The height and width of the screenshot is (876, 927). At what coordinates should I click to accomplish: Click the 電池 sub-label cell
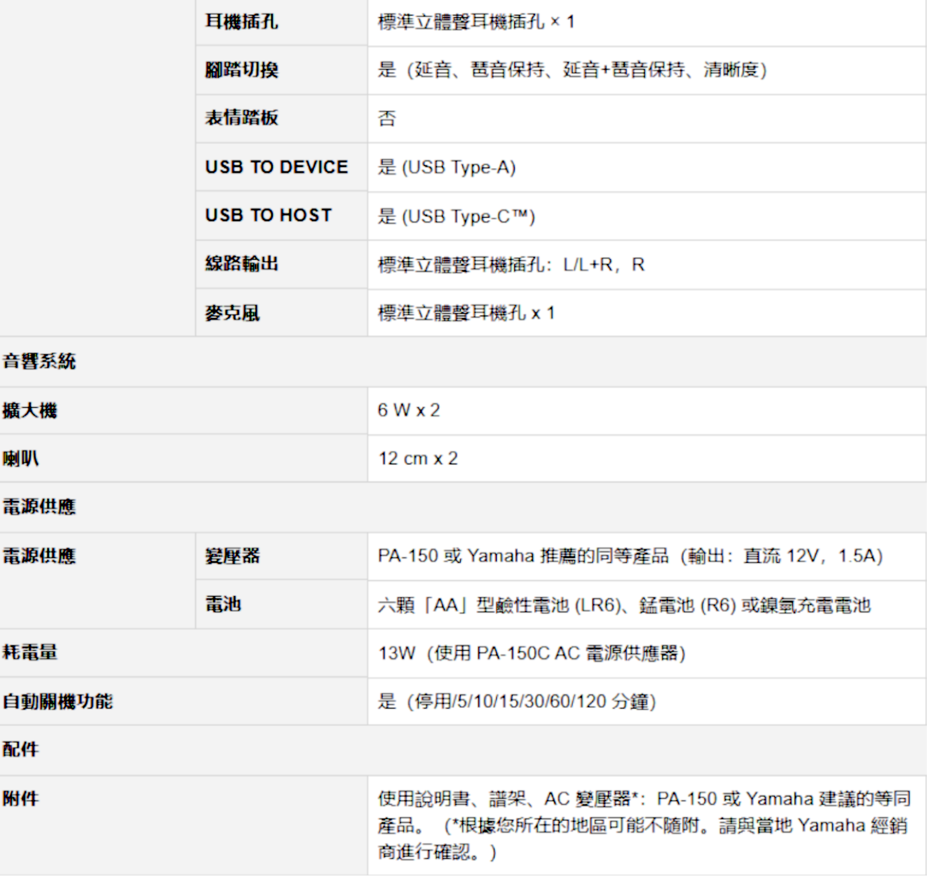point(223,604)
